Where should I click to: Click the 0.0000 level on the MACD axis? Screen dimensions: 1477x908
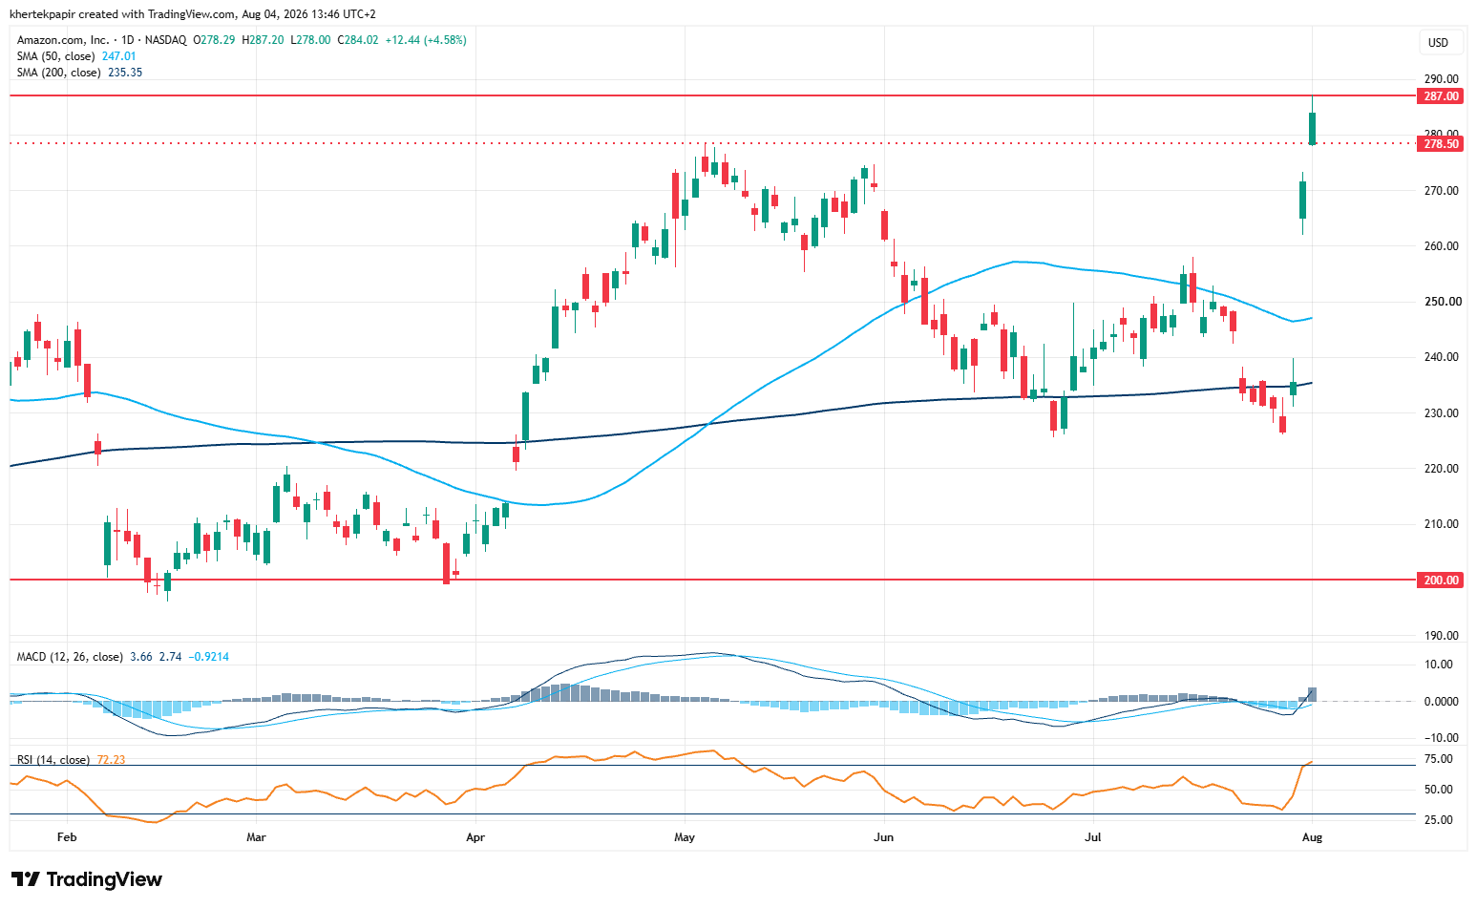[x=1441, y=702]
